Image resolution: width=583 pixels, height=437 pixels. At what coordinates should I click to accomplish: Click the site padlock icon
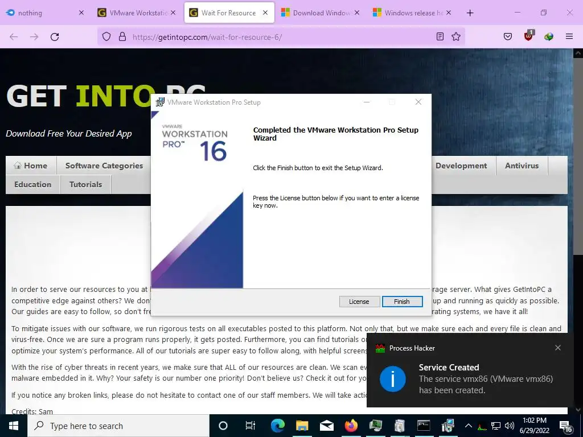coord(122,37)
